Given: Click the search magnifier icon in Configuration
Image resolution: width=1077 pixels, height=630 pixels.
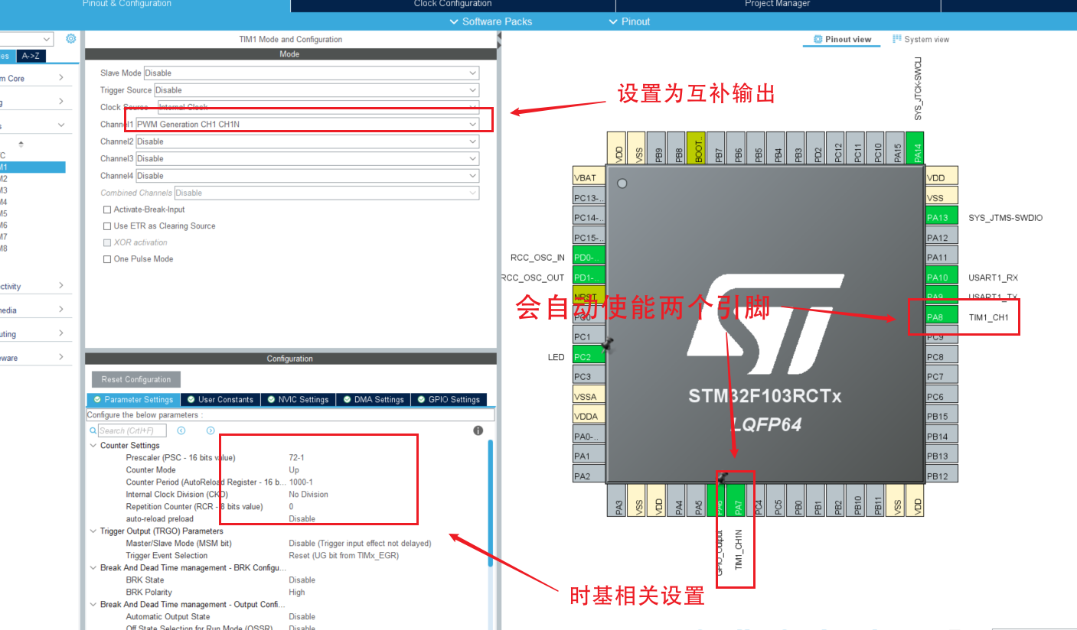Looking at the screenshot, I should (93, 430).
